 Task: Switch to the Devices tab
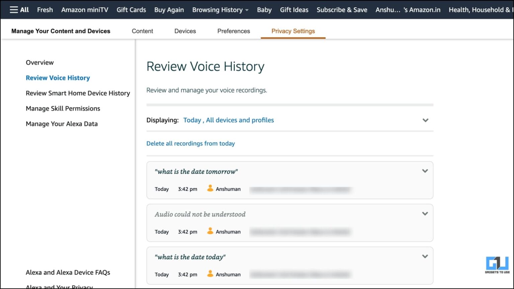pyautogui.click(x=185, y=31)
